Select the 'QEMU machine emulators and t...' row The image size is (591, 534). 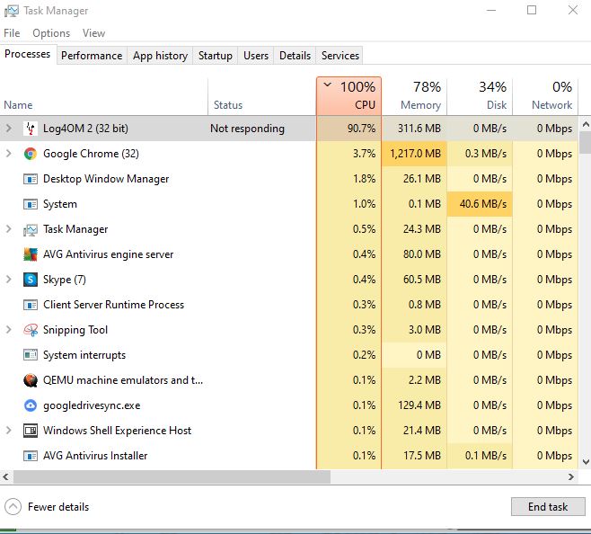coord(289,380)
